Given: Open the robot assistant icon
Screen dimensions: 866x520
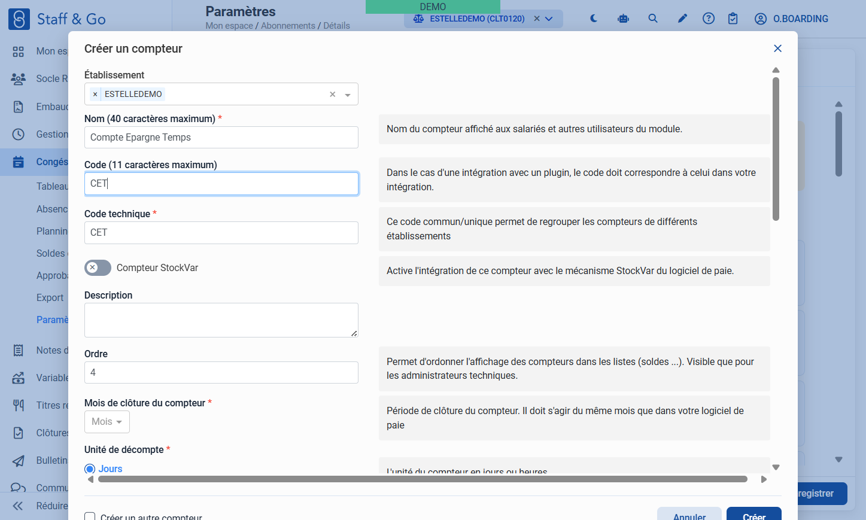Looking at the screenshot, I should (x=623, y=19).
